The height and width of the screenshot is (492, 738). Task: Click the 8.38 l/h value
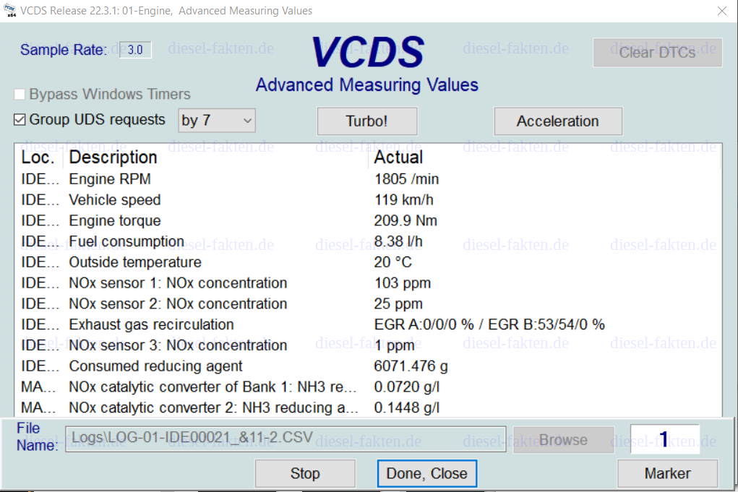pyautogui.click(x=398, y=241)
